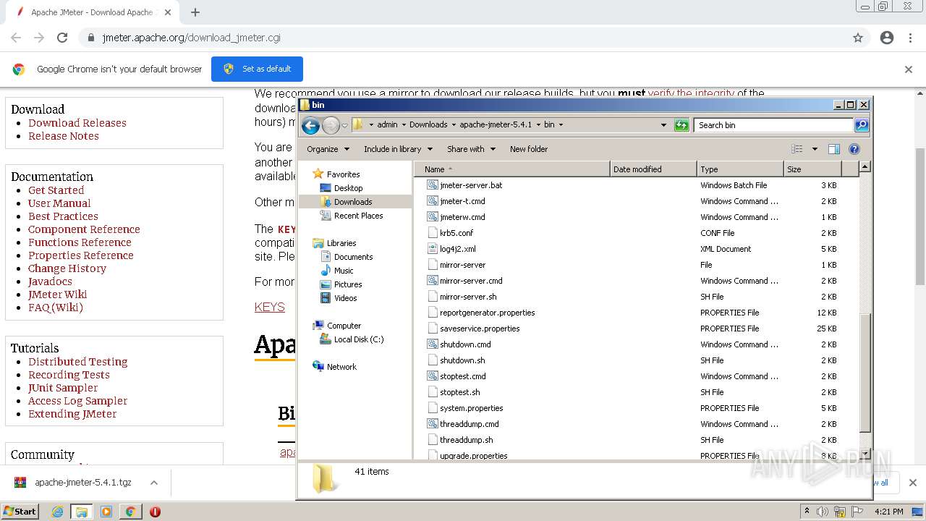Select Desktop under Favorites
926x521 pixels.
tap(348, 188)
